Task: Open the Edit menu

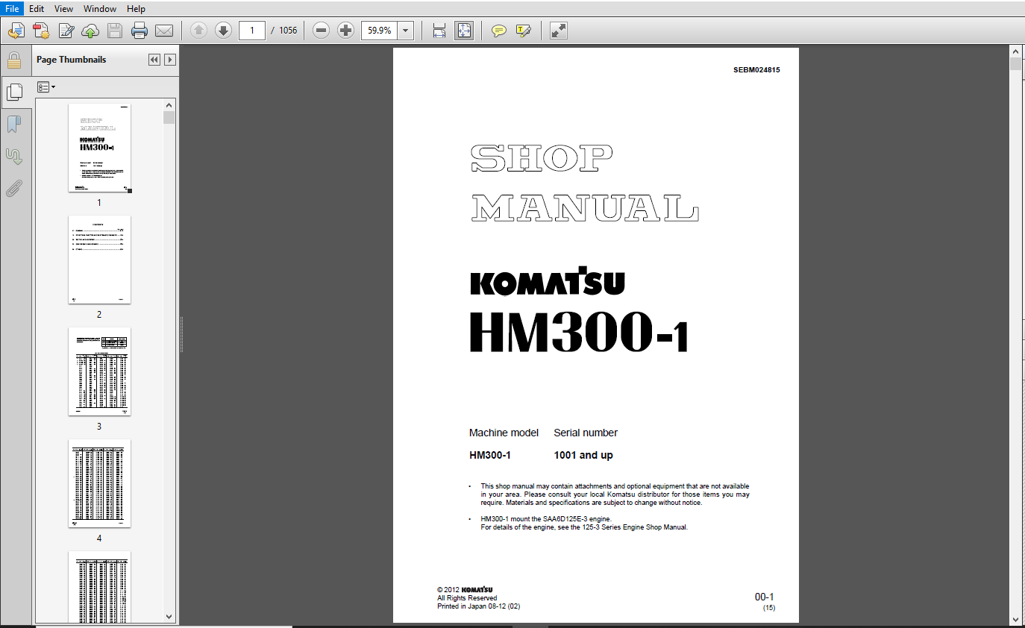Action: [x=37, y=8]
